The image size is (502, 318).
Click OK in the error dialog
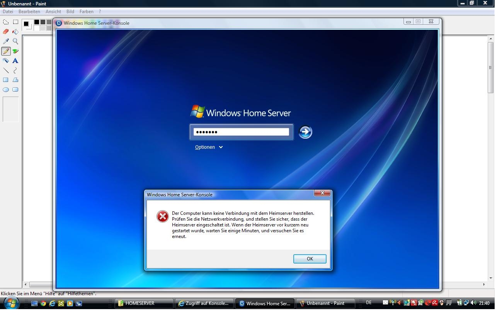coord(310,259)
